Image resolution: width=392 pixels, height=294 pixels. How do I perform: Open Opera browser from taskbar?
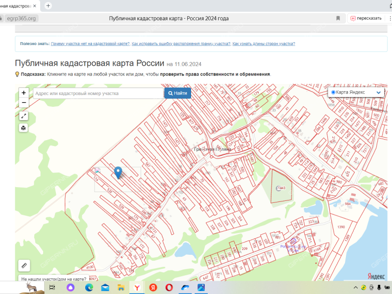click(x=169, y=288)
